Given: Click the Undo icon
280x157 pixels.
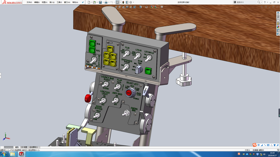Looking at the screenshot, I should click(x=112, y=2).
